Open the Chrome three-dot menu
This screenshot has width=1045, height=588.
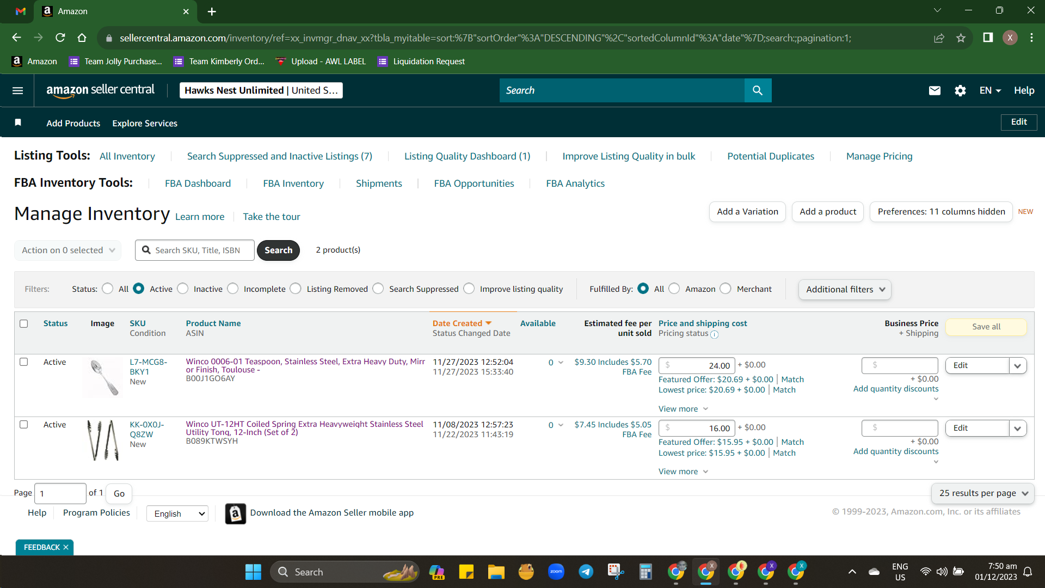1031,38
